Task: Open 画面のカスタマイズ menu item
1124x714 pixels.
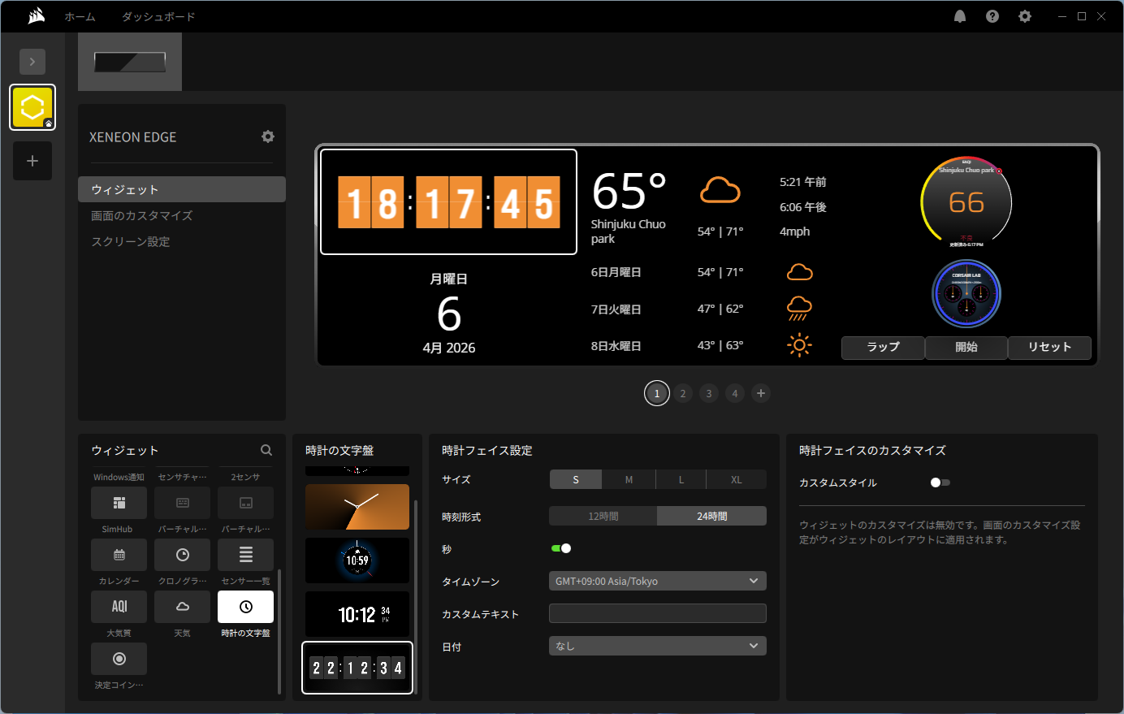Action: 142,215
